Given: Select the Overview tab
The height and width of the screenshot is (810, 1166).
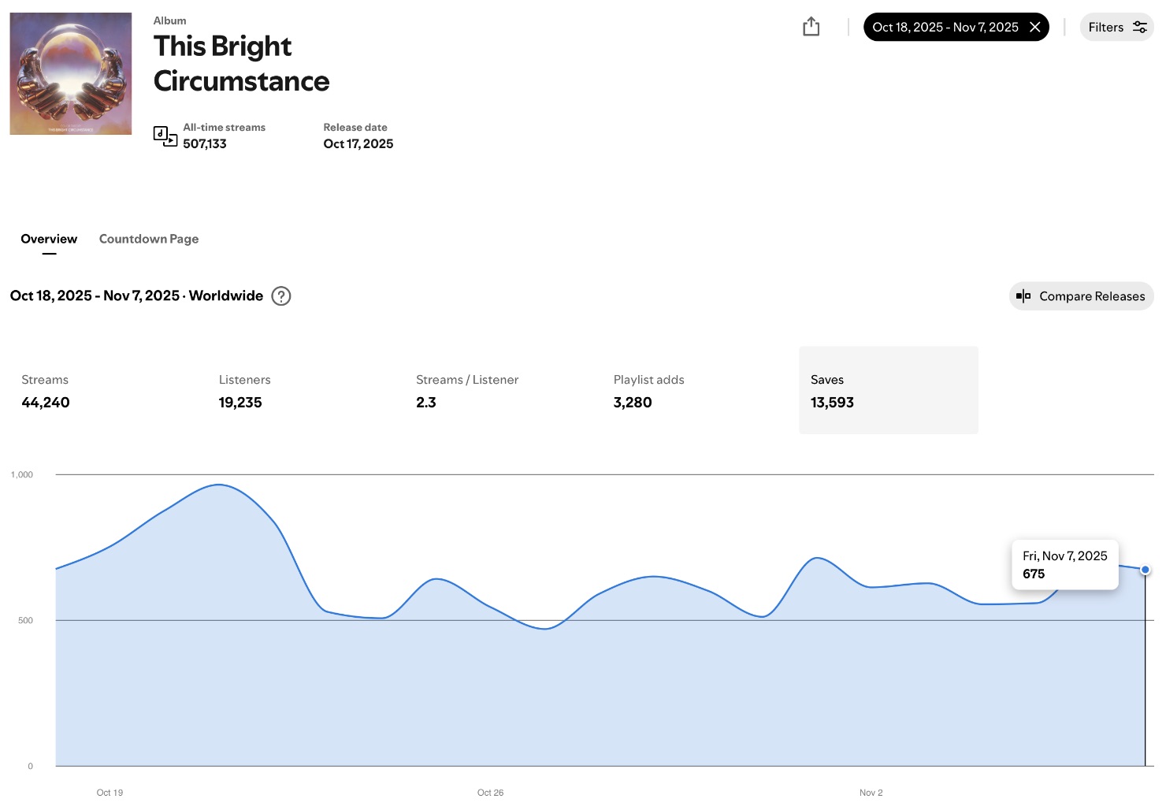Looking at the screenshot, I should point(49,239).
